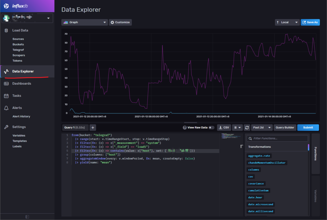Screen dimensions: 327x220
Task: Open Tasks via the calendar icon
Action: click(x=6, y=95)
